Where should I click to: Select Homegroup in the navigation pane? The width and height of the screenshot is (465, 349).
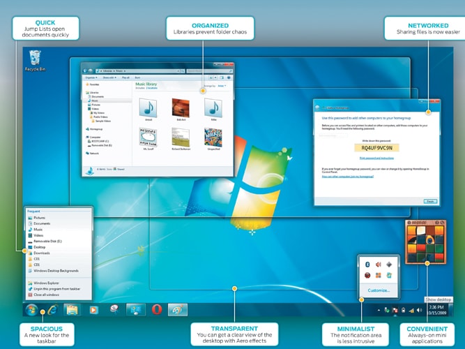tap(94, 129)
